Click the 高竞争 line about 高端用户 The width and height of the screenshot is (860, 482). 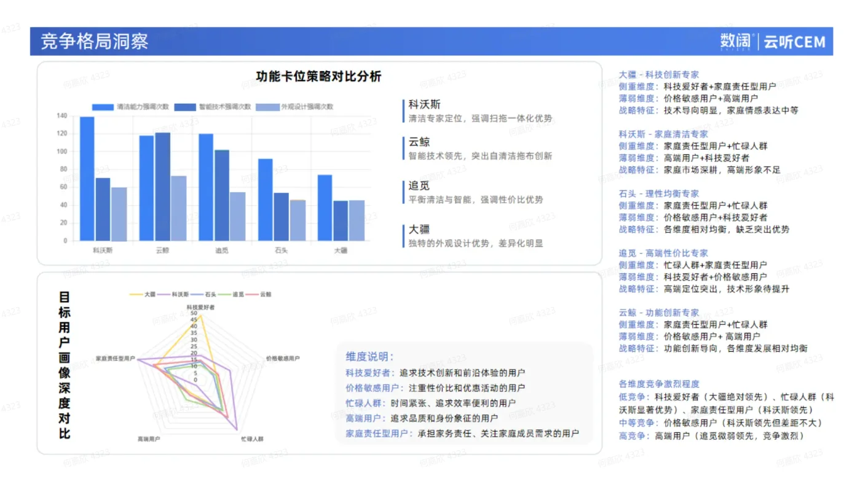(x=711, y=436)
